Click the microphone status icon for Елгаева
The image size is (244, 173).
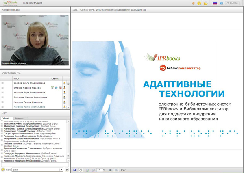52,88
